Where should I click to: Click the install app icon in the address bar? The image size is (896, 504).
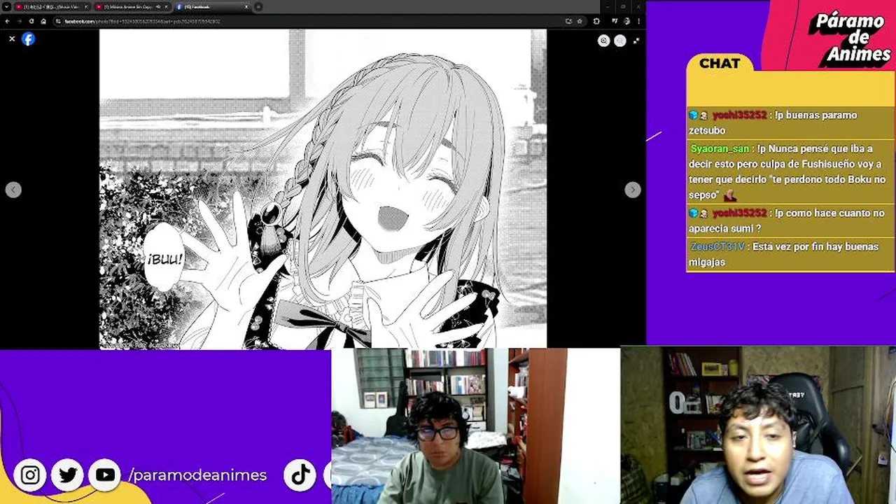(x=568, y=21)
